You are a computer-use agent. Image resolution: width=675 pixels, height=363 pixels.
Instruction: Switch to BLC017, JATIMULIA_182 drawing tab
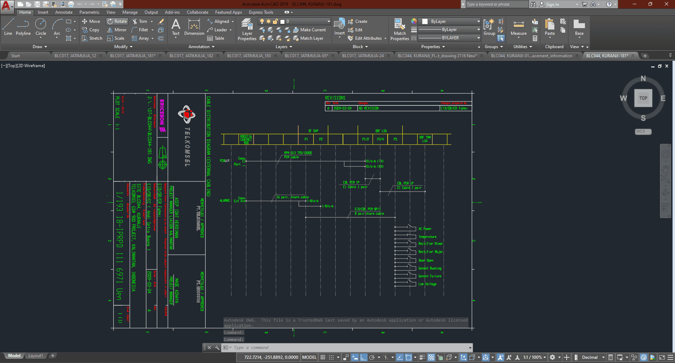[191, 56]
